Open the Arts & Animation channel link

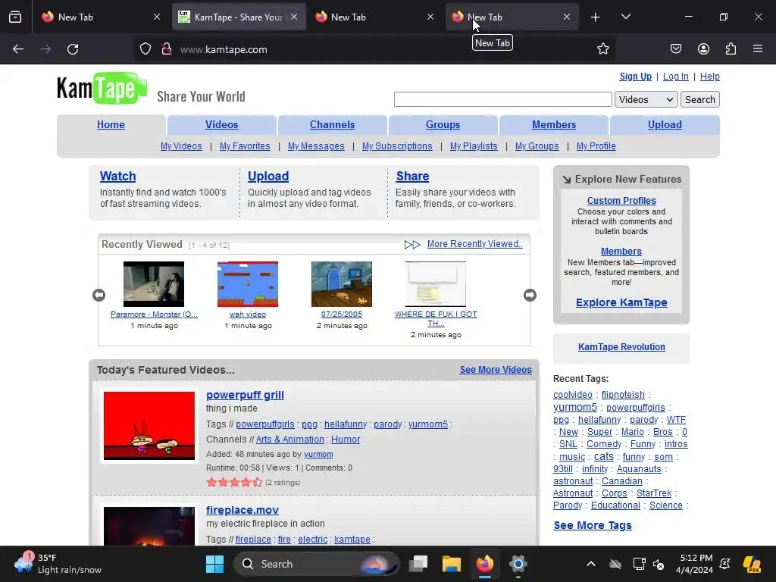click(290, 440)
